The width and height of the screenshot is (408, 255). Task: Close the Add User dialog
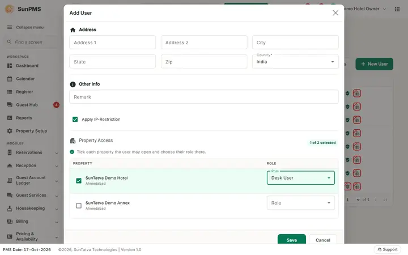pyautogui.click(x=335, y=12)
